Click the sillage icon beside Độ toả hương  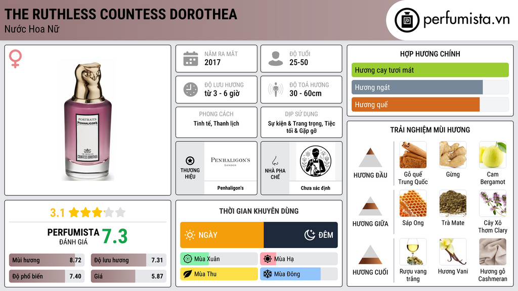[x=276, y=89]
